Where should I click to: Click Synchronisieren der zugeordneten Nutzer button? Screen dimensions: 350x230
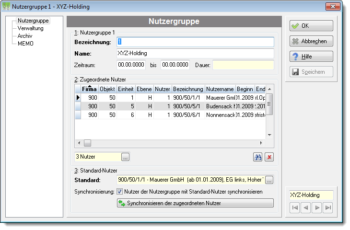(195, 203)
